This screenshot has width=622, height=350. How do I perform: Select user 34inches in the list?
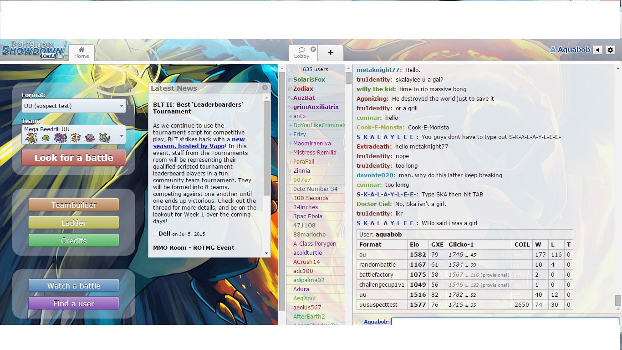coord(306,207)
